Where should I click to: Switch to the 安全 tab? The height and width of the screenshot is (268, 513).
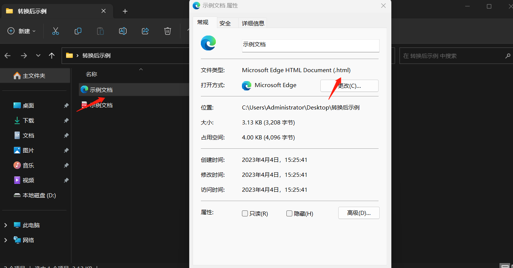coord(225,23)
